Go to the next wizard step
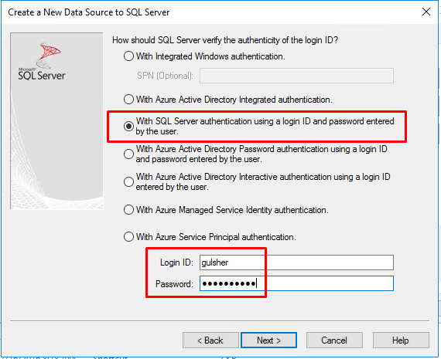 coord(268,340)
